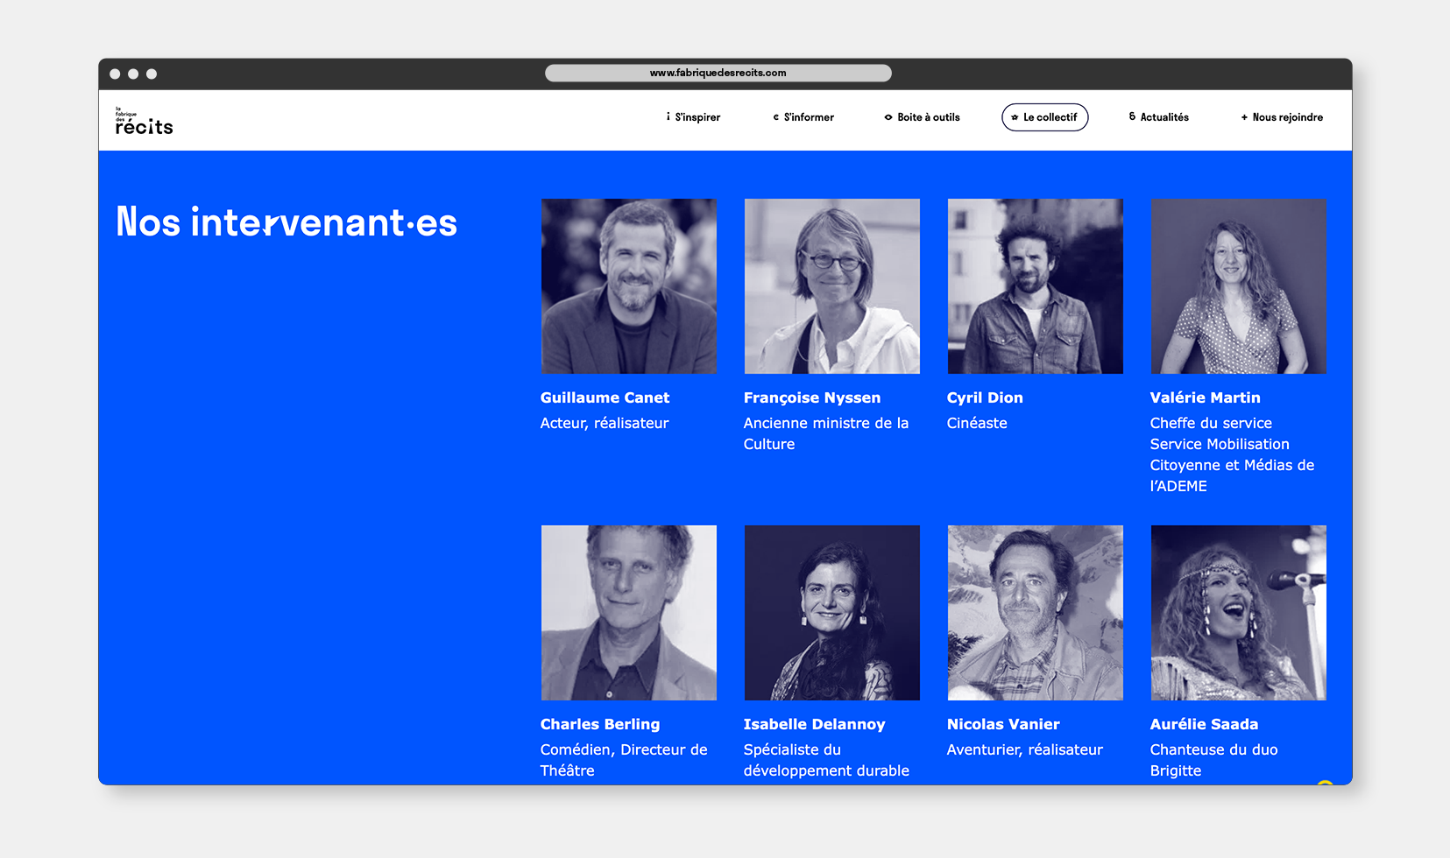The height and width of the screenshot is (858, 1450).
Task: Click the 'Nos intervenant·es' heading
Action: pyautogui.click(x=286, y=222)
